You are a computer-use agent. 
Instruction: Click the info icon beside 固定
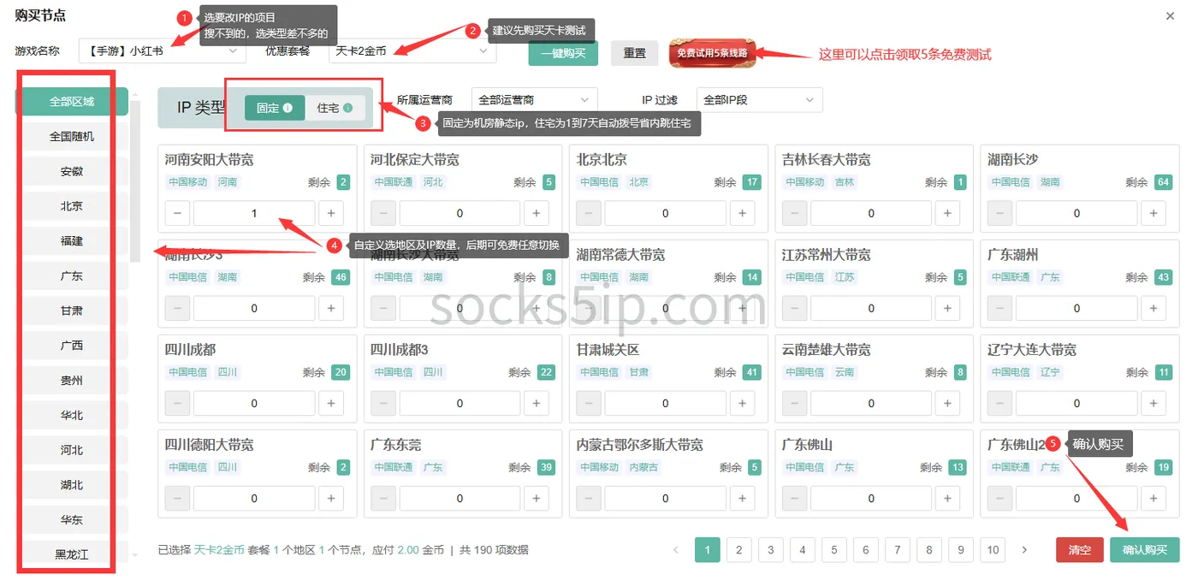pyautogui.click(x=288, y=108)
